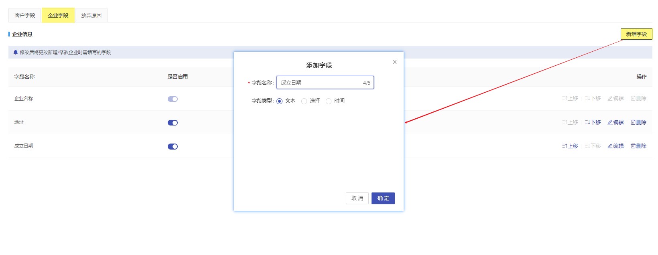This screenshot has width=658, height=255.
Task: Select the 文本 field type radio
Action: [280, 101]
